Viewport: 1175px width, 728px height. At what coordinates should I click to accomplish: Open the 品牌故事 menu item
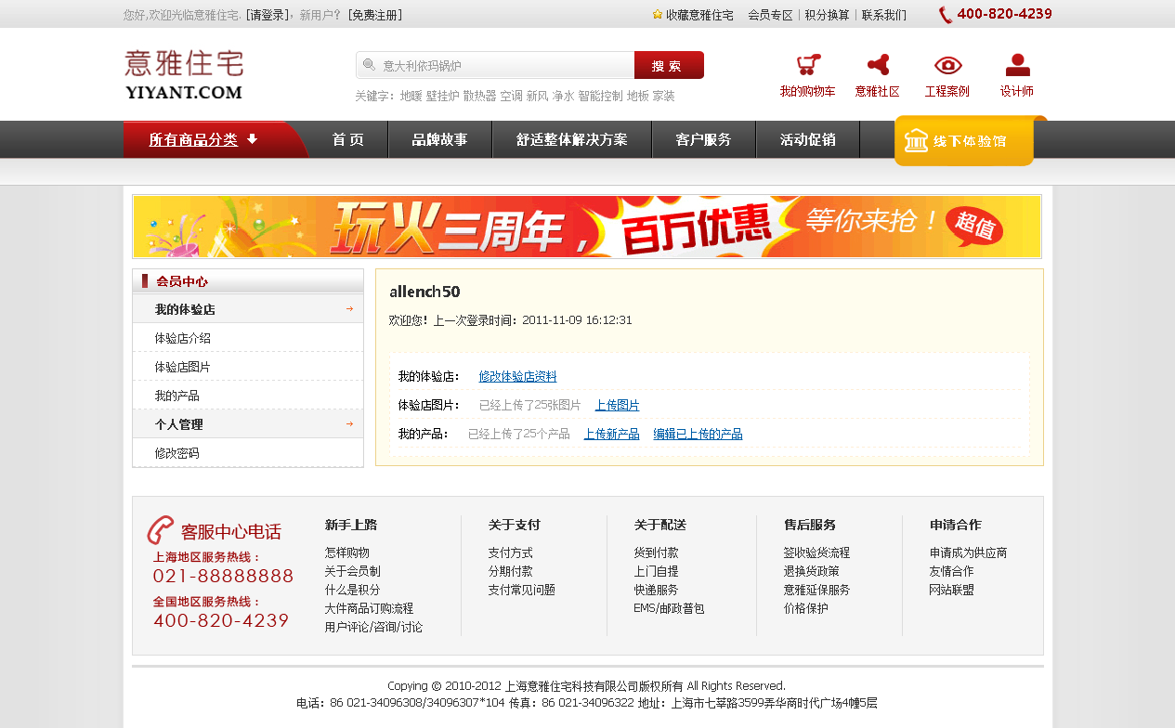tap(439, 140)
